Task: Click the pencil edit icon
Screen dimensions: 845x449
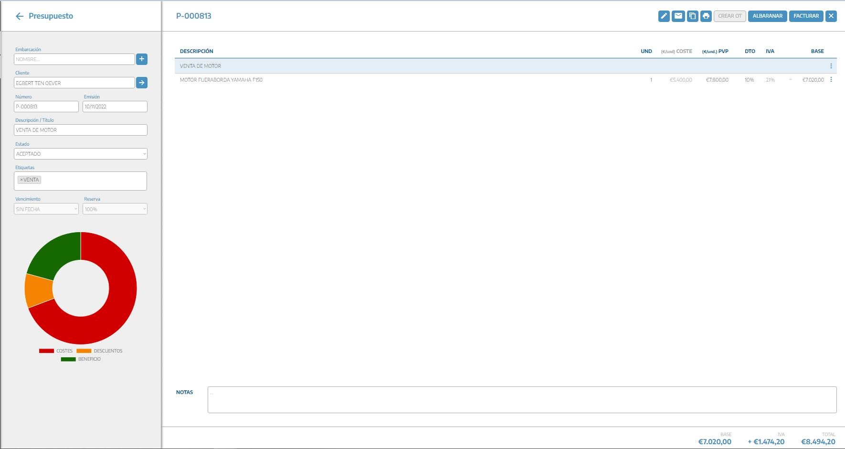Action: pyautogui.click(x=664, y=16)
